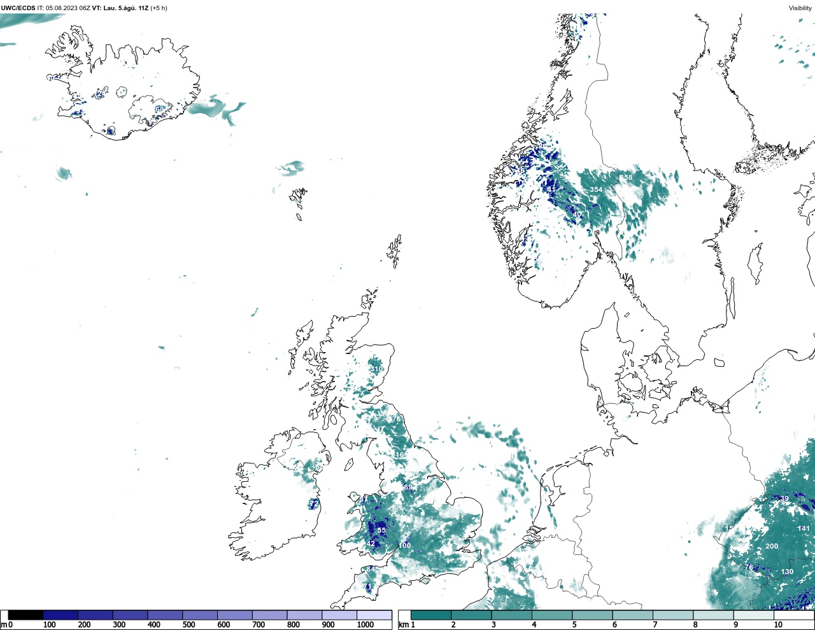Viewport: 815px width, 630px height.
Task: Click the 'Visibility' label in top corner
Action: click(x=800, y=8)
